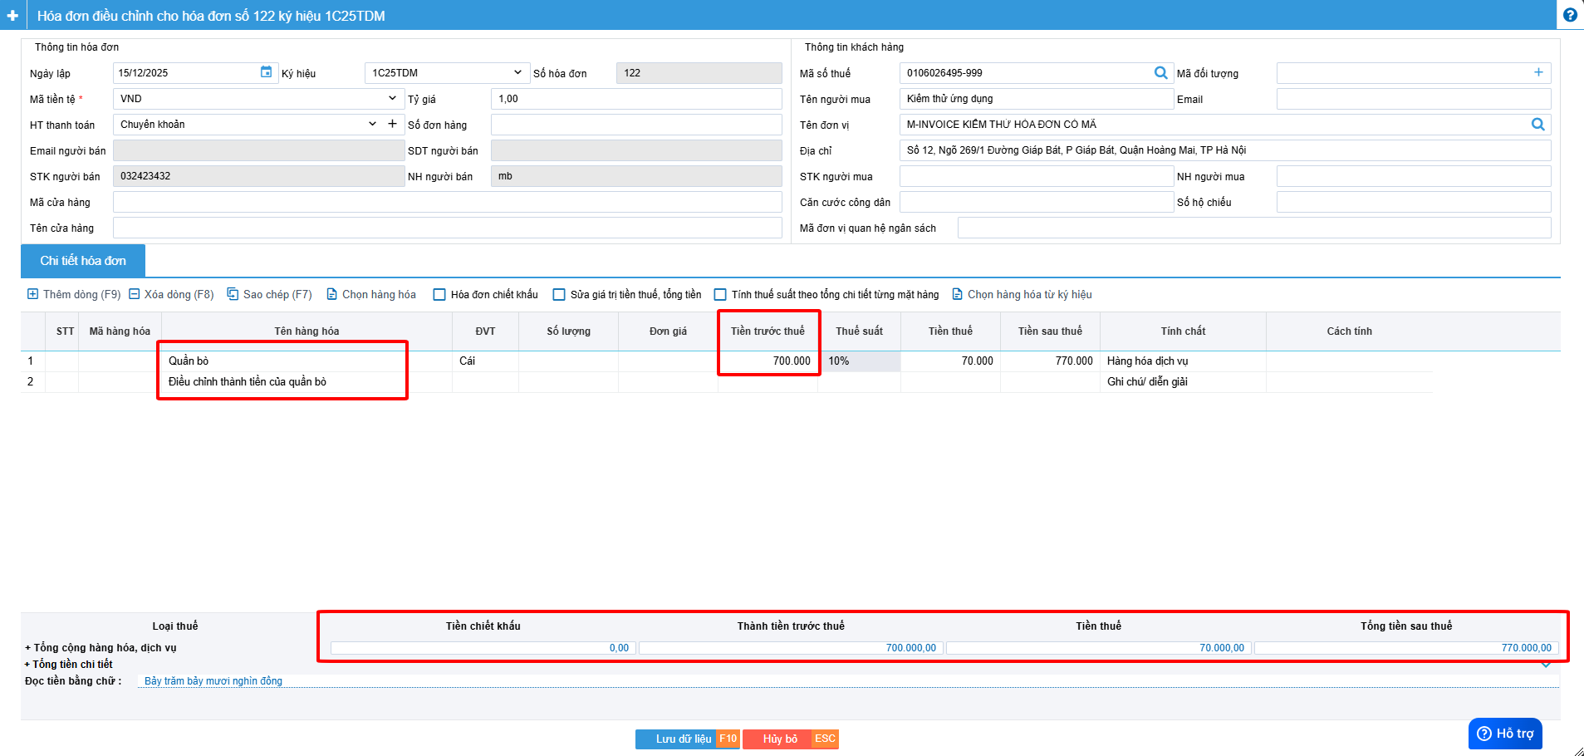
Task: Click the plus icon in the title bar
Action: click(12, 16)
